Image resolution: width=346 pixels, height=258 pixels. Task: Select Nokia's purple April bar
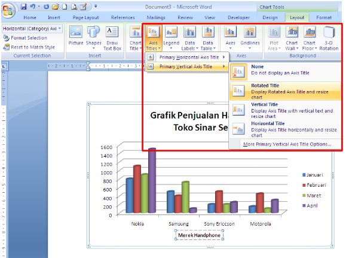(x=152, y=180)
